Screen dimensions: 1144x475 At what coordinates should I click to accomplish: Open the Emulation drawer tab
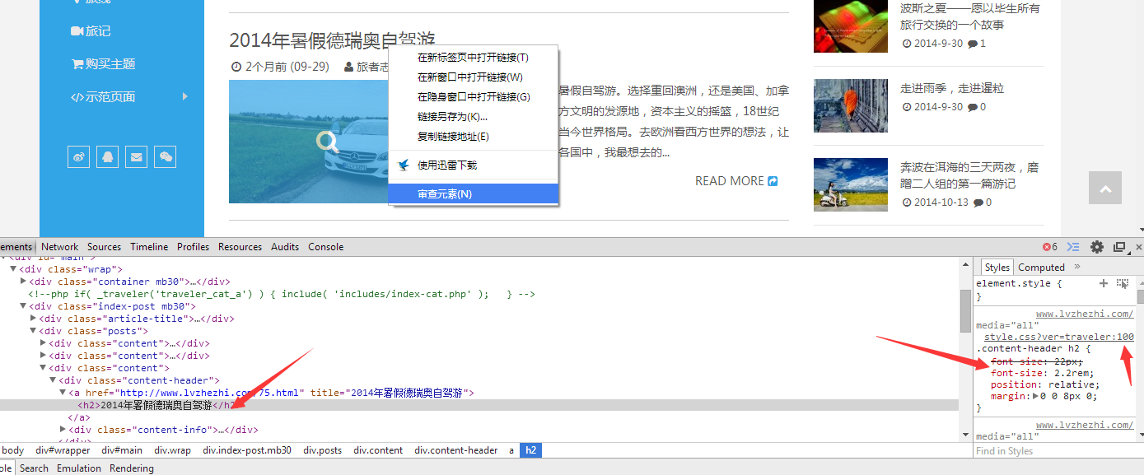tap(79, 468)
